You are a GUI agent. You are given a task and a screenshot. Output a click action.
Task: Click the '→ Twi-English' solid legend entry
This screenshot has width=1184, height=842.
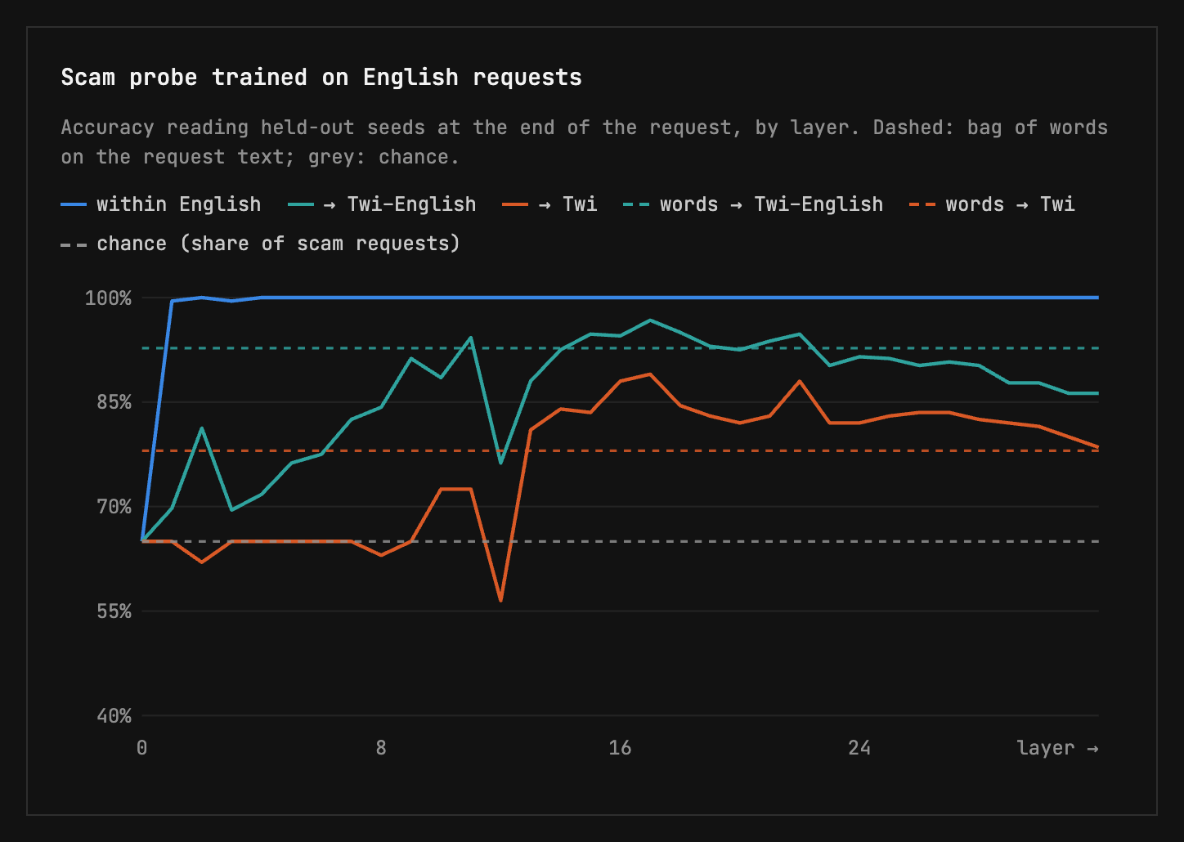tap(382, 204)
